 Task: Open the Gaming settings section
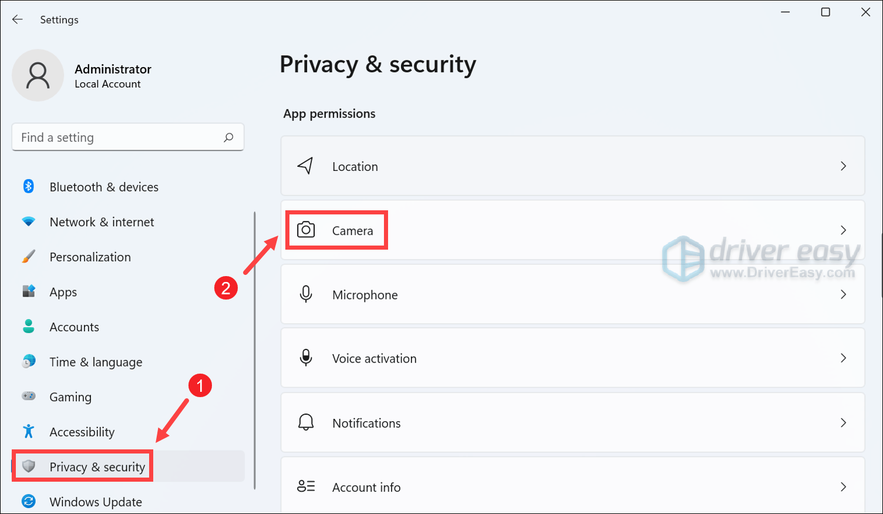click(70, 397)
